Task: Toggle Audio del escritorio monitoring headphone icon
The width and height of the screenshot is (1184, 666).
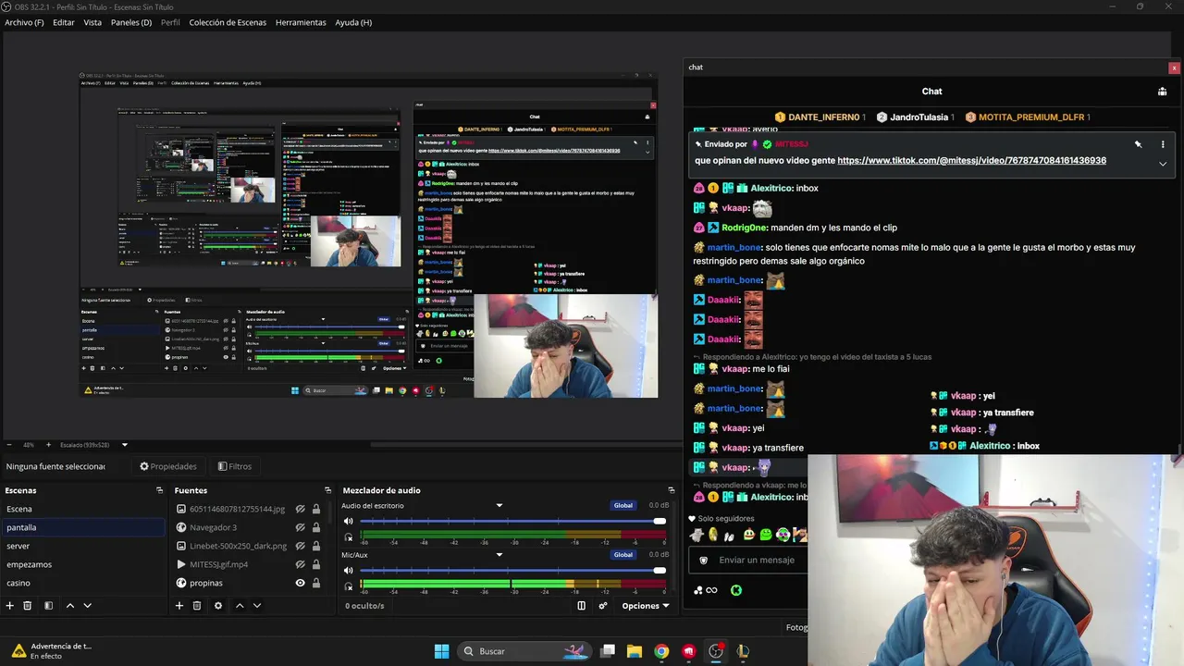Action: click(x=349, y=536)
